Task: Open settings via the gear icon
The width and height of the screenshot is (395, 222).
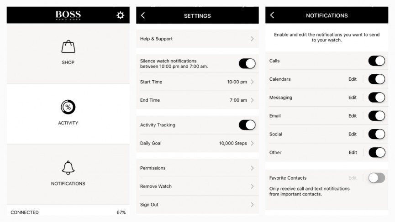Action: pos(120,15)
